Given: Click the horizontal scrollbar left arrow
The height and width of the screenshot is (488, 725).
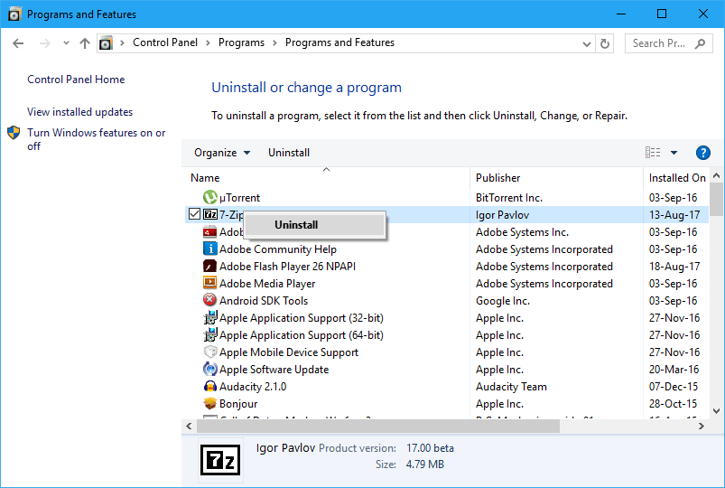Looking at the screenshot, I should click(x=189, y=426).
